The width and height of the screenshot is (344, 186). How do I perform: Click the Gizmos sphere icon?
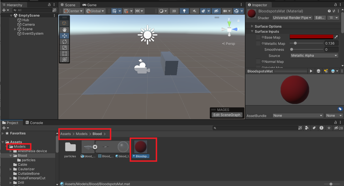(x=236, y=11)
